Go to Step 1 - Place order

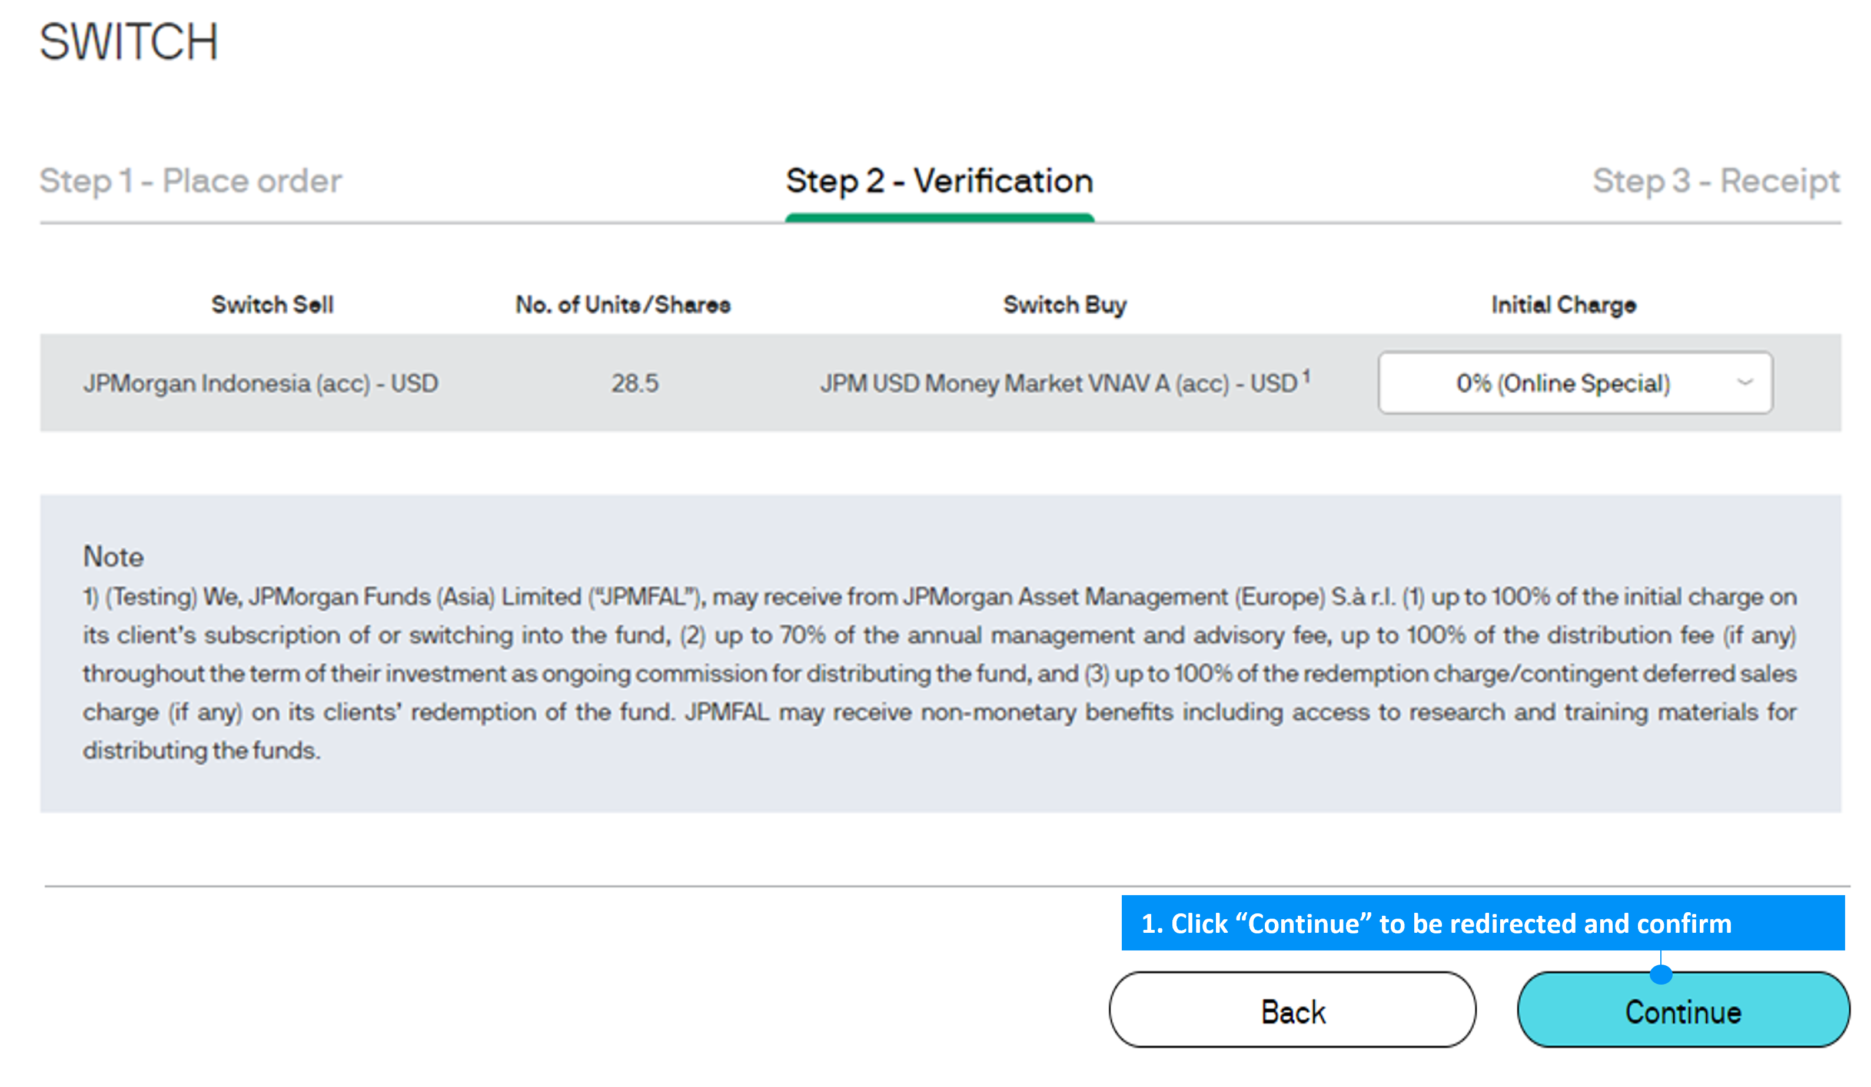point(191,181)
